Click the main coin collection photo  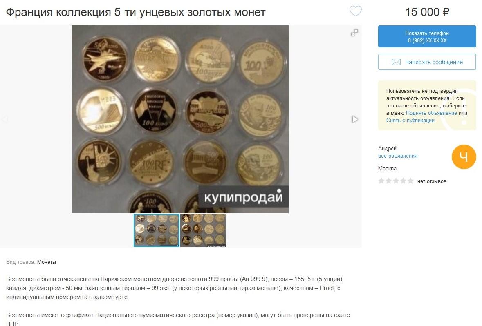click(180, 119)
